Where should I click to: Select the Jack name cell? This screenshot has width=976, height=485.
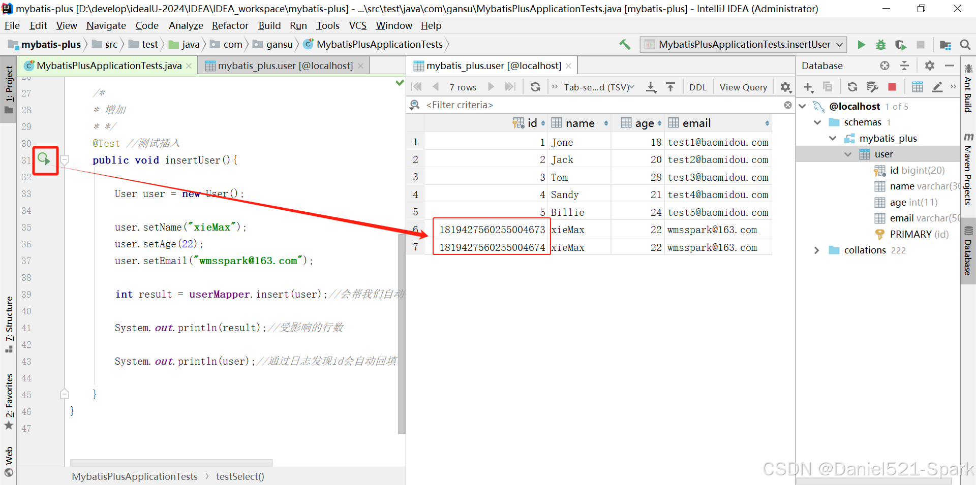[x=579, y=160]
